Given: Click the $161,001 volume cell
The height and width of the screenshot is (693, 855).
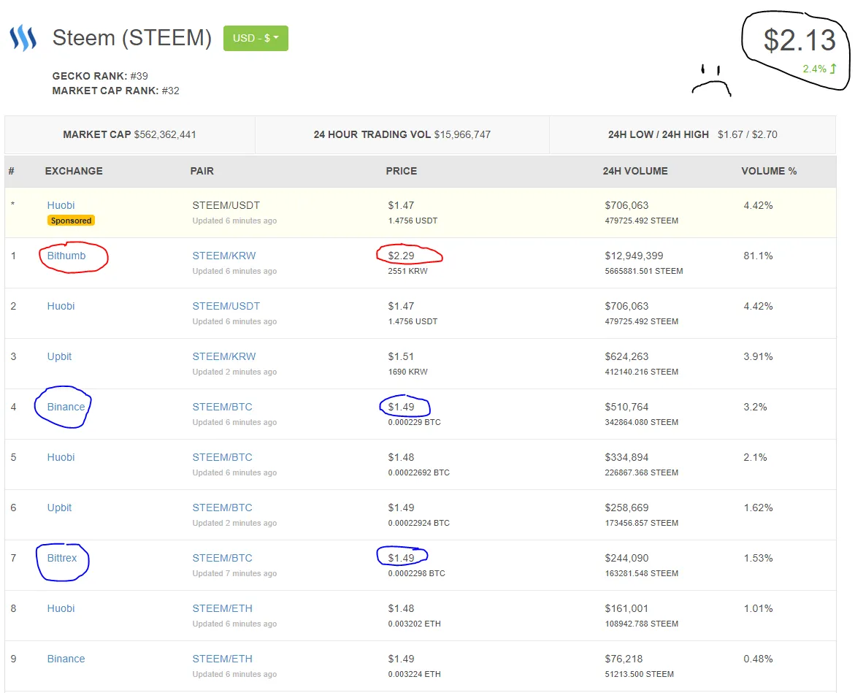Looking at the screenshot, I should pyautogui.click(x=626, y=608).
